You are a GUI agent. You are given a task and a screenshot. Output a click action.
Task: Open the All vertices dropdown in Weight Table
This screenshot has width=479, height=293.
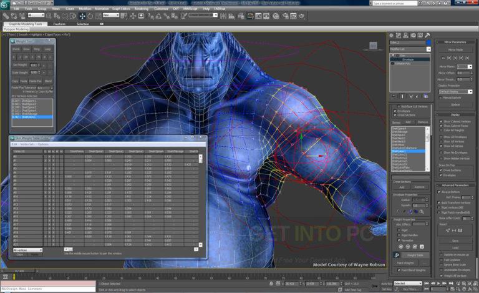click(x=27, y=250)
